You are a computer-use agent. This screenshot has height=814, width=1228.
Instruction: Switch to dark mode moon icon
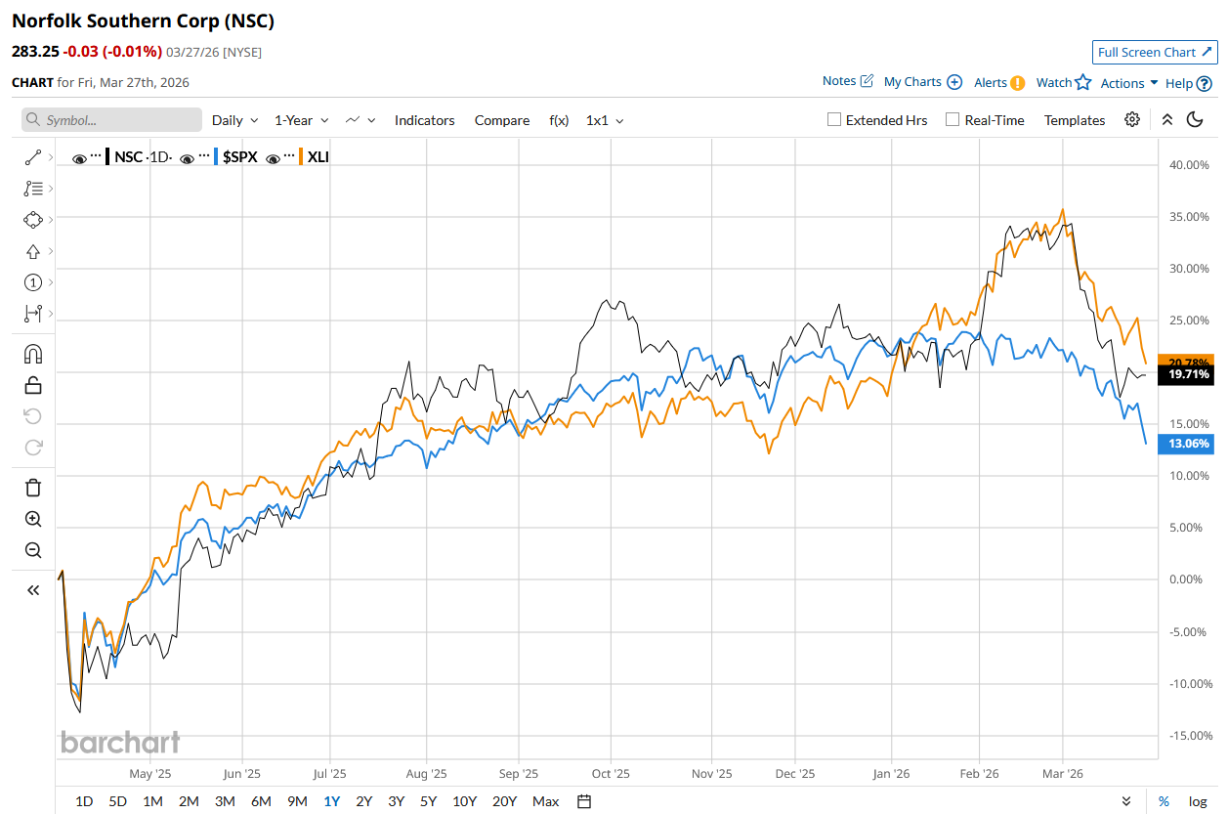pos(1195,119)
